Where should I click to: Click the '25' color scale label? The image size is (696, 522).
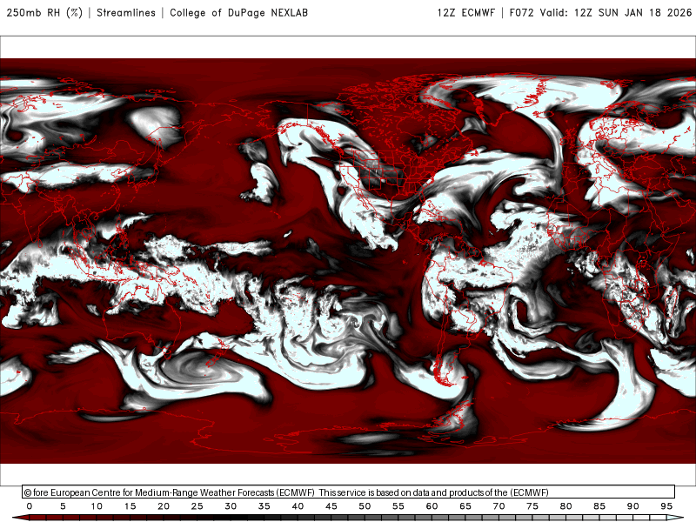(197, 506)
